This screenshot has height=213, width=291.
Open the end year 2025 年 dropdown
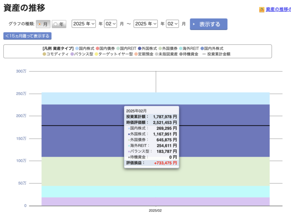coord(146,24)
